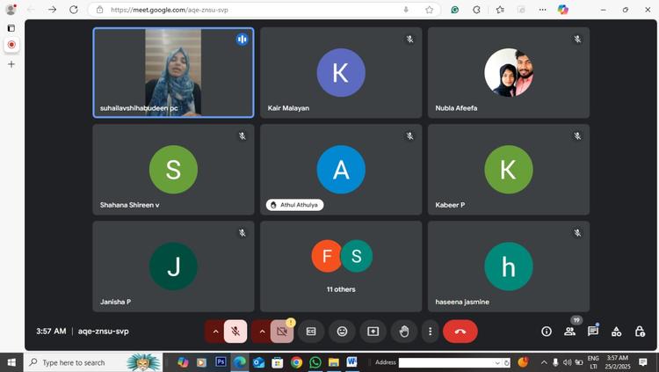Expand audio settings arrow

[215, 332]
